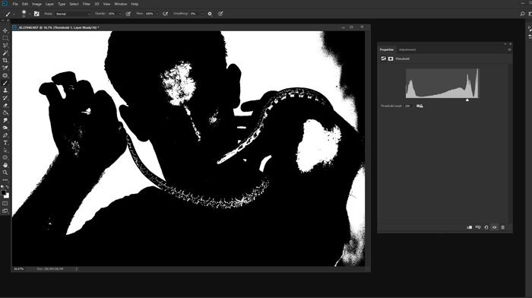Screen dimensions: 532x298
Task: Click the background color swatch
Action: click(7, 196)
